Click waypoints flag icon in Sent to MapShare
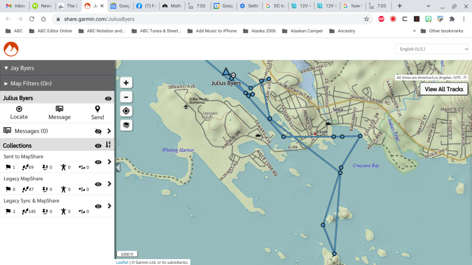 8,167
